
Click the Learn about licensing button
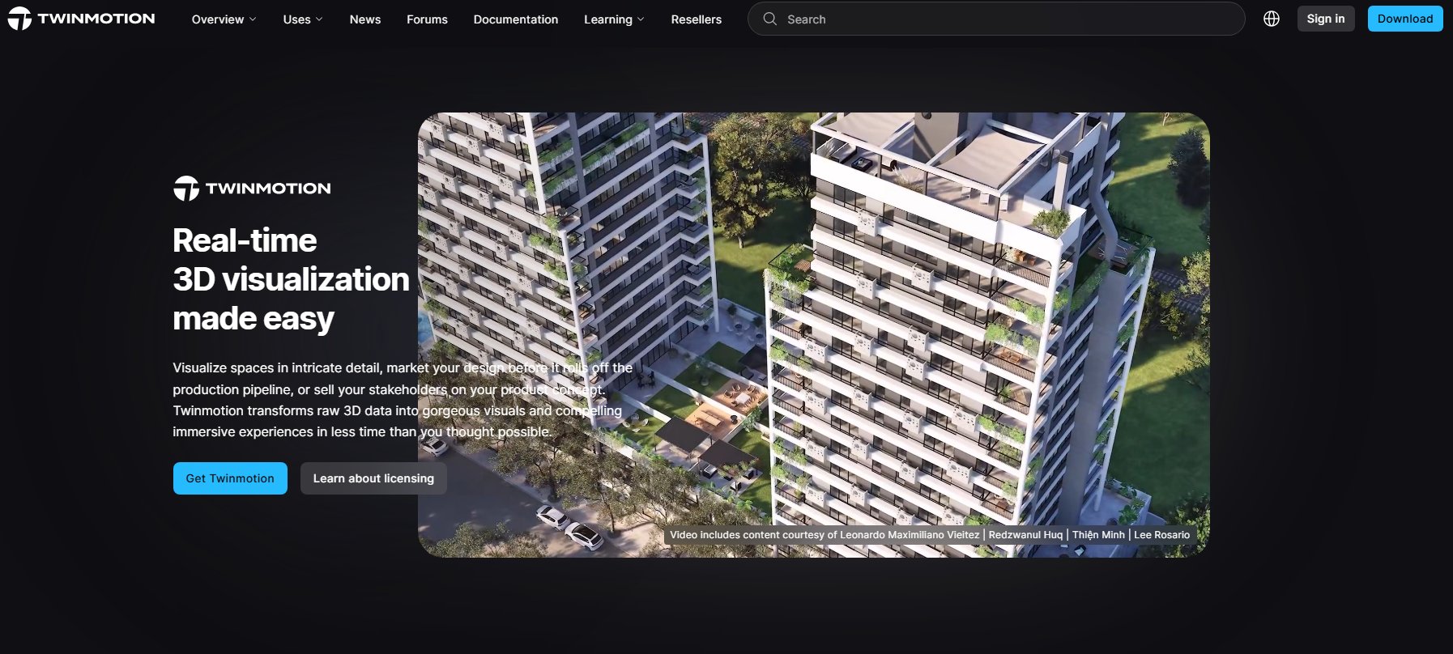point(373,478)
